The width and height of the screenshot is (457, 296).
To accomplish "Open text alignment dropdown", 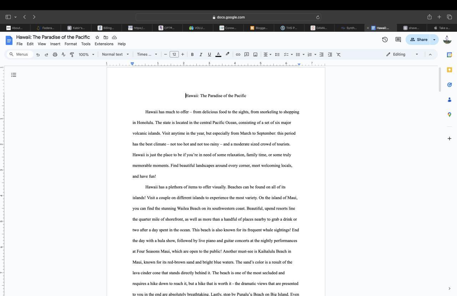I will coord(267,54).
